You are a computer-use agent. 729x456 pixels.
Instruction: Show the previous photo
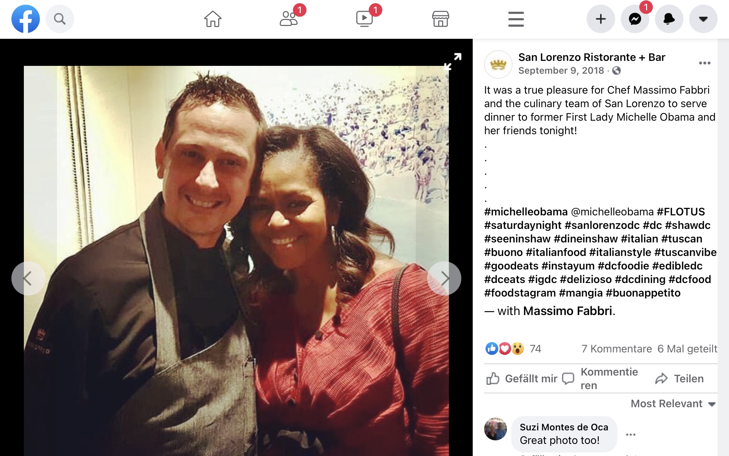pyautogui.click(x=28, y=278)
